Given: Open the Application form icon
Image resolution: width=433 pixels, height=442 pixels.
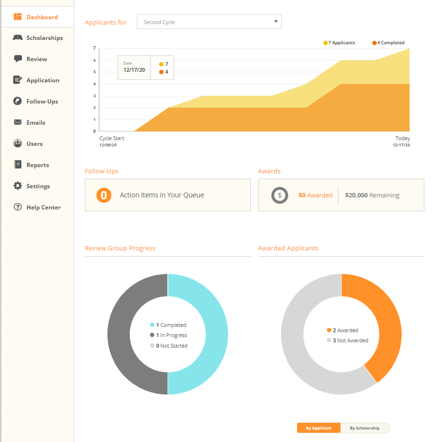Looking at the screenshot, I should tap(18, 80).
